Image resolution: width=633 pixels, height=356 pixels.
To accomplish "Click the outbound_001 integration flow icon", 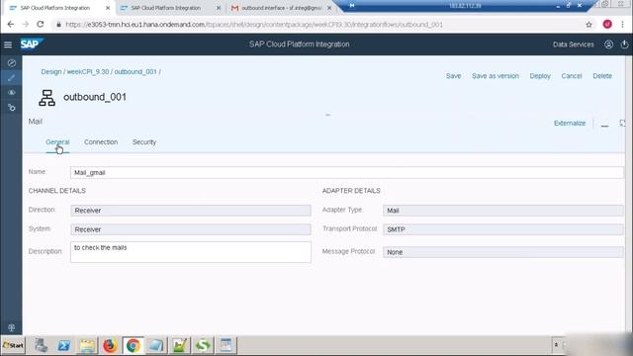I will click(46, 98).
